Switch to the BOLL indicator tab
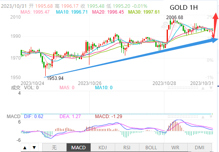The height and width of the screenshot is (152, 219). [x=151, y=147]
